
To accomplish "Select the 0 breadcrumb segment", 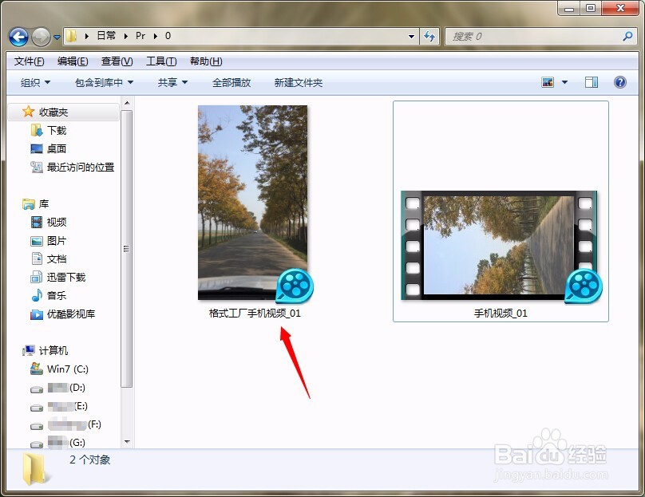I will (x=168, y=36).
